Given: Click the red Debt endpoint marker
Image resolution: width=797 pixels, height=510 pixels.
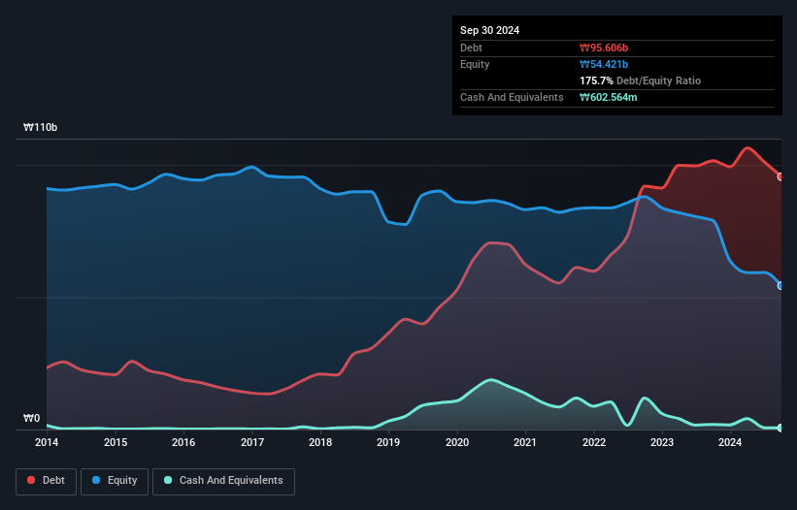Looking at the screenshot, I should [x=780, y=176].
